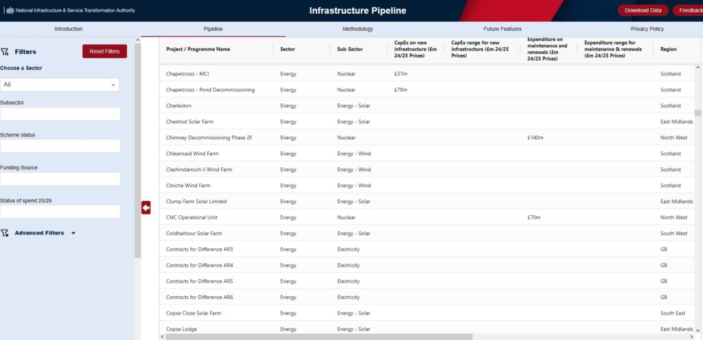Image resolution: width=703 pixels, height=340 pixels.
Task: Click the £37m CapEx value
Action: (x=401, y=74)
